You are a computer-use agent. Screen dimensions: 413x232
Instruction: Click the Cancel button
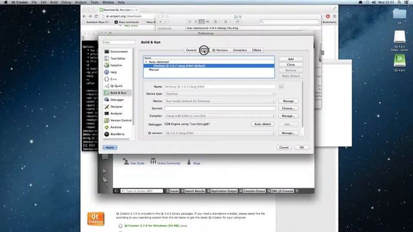pyautogui.click(x=284, y=148)
